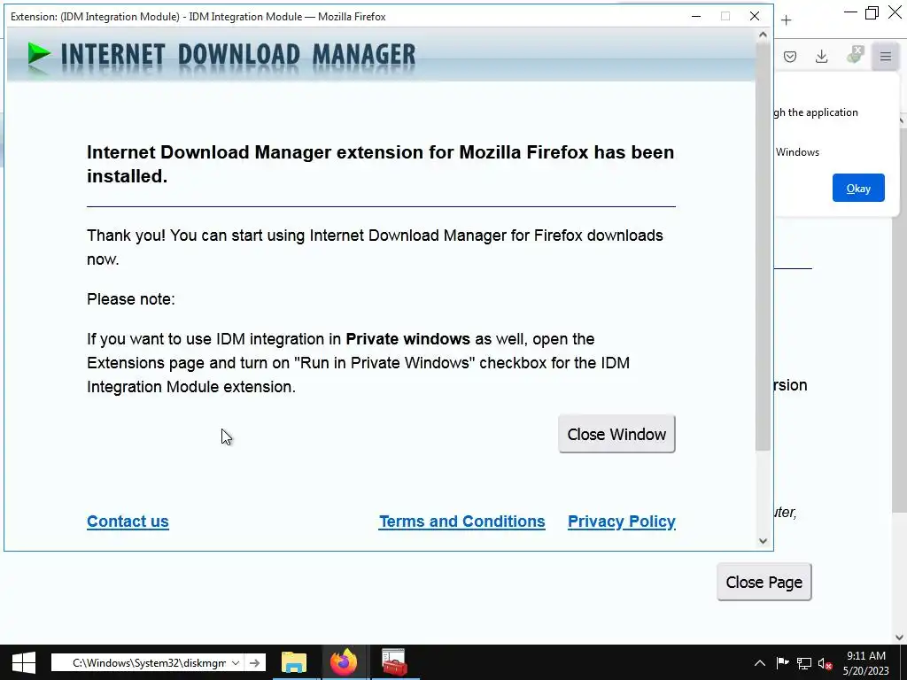This screenshot has height=680, width=907.
Task: Open the red toolbox app on taskbar
Action: (x=394, y=662)
